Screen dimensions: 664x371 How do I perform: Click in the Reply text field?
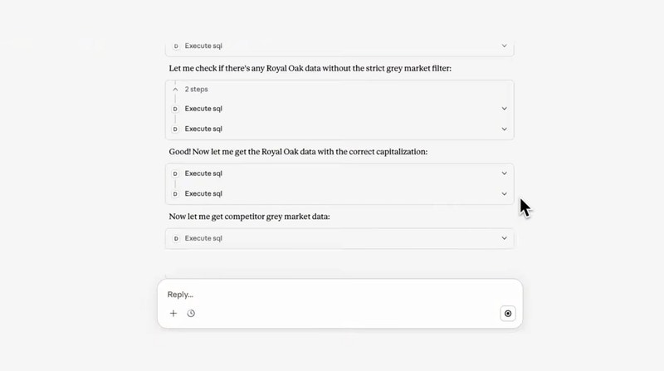(x=332, y=295)
